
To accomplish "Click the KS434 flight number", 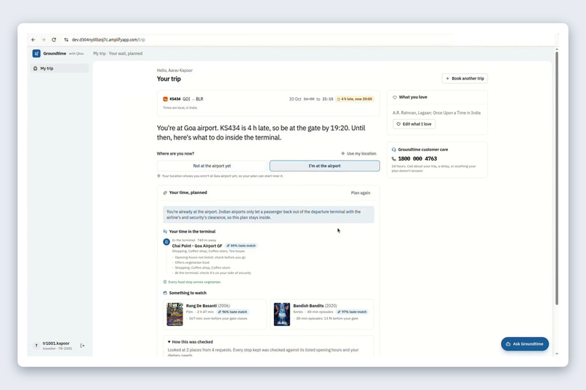I will click(x=175, y=99).
